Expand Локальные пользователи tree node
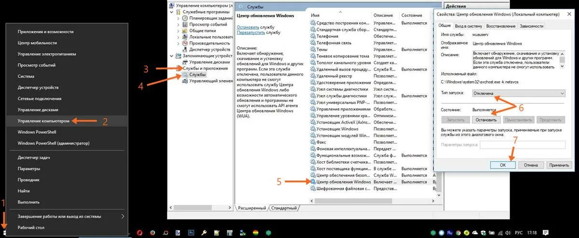 pyautogui.click(x=178, y=37)
